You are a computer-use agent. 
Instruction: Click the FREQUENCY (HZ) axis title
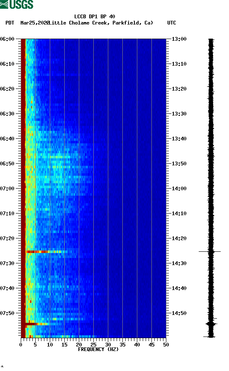coord(98,349)
